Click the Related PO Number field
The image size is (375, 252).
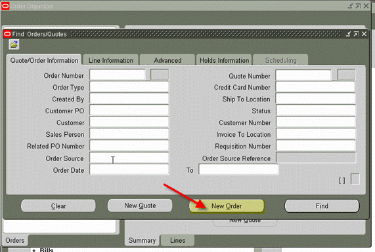coord(129,145)
